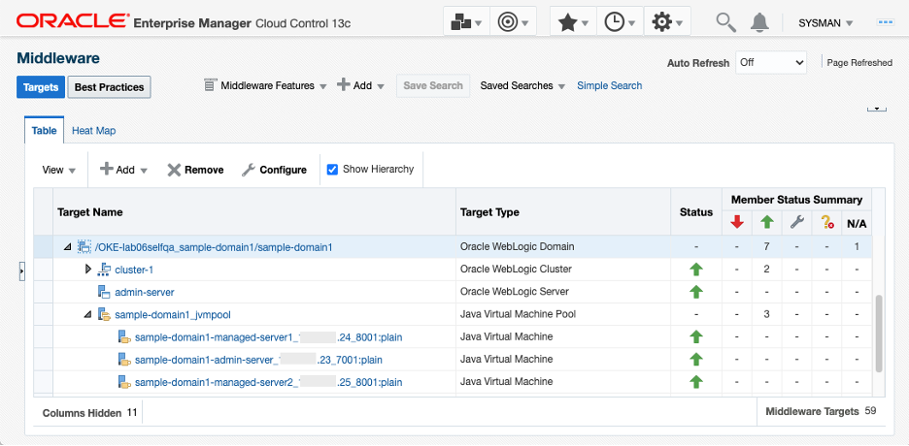Click the Configure wrench button
Screen dimensions: 909x446
pyautogui.click(x=274, y=170)
